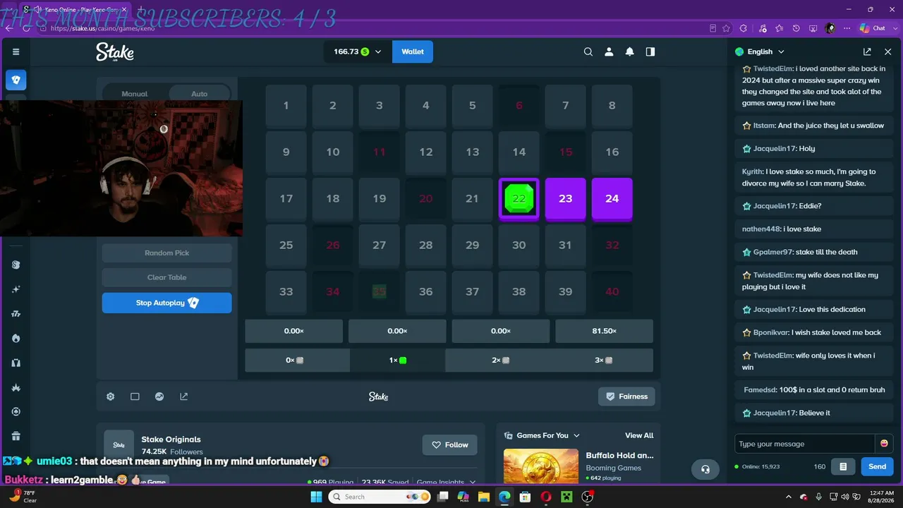
Task: Enable theatre mode rectangle icon
Action: coord(135,397)
